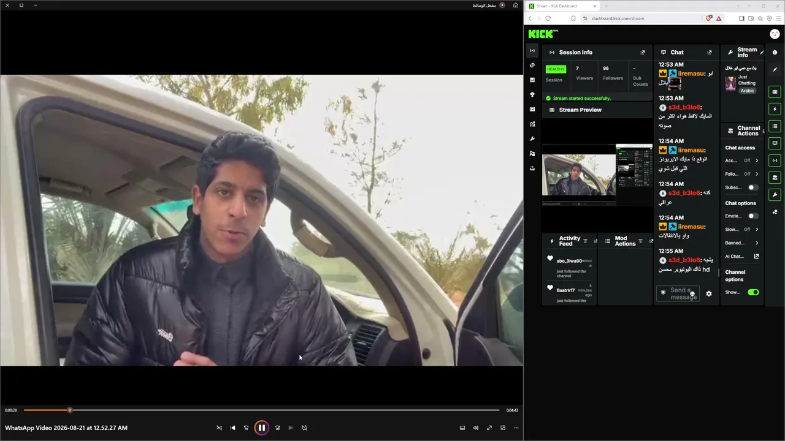Open the trophy icon in Kick sidebar
Screen dimensions: 785x441
(532, 94)
